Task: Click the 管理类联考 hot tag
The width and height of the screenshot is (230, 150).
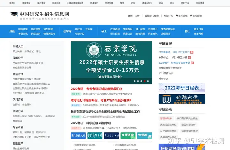Action: pyautogui.click(x=166, y=118)
